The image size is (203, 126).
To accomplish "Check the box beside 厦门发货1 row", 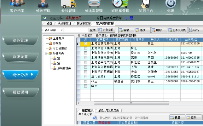I will 85,76.
